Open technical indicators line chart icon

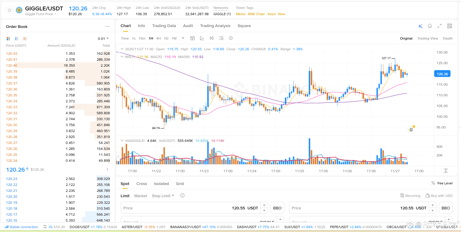tap(202, 38)
